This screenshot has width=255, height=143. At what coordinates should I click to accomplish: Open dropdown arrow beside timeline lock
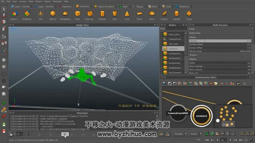click(x=14, y=134)
